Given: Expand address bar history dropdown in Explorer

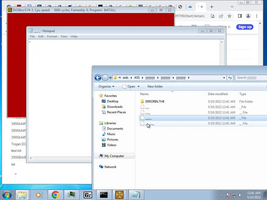Looking at the screenshot, I should coord(224,78).
